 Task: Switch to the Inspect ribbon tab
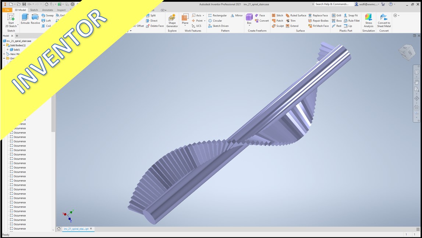[x=61, y=10]
